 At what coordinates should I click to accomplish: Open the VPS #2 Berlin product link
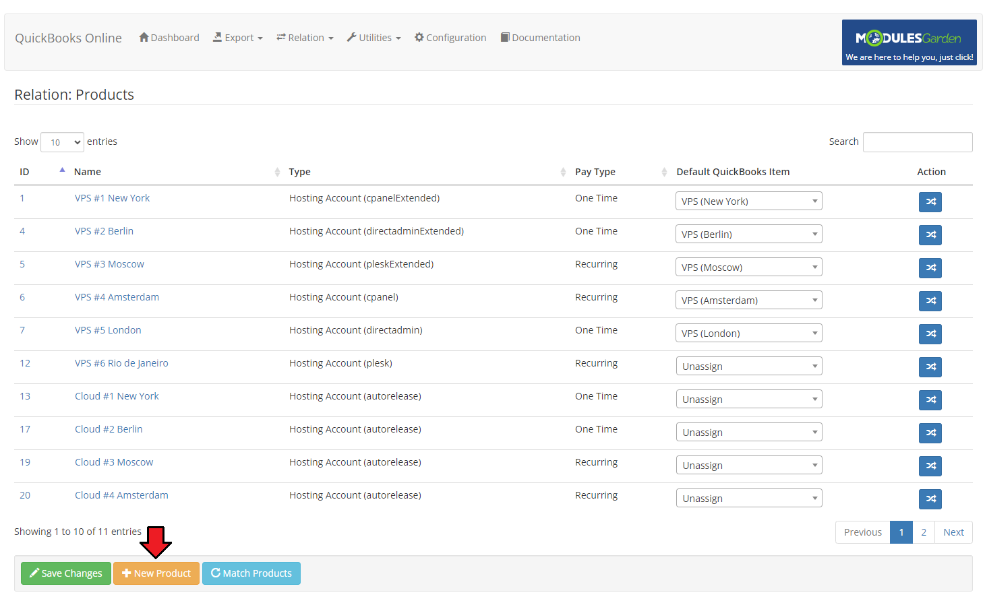coord(104,231)
